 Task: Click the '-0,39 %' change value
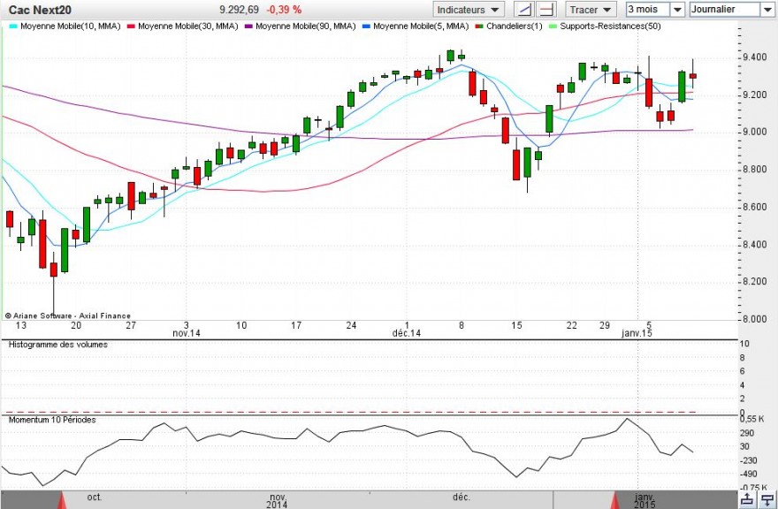[x=284, y=10]
